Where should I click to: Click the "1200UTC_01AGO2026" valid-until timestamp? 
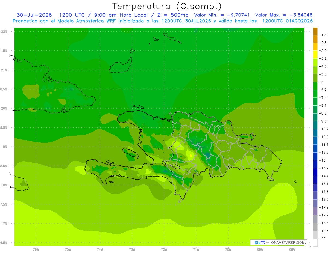coord(288,21)
